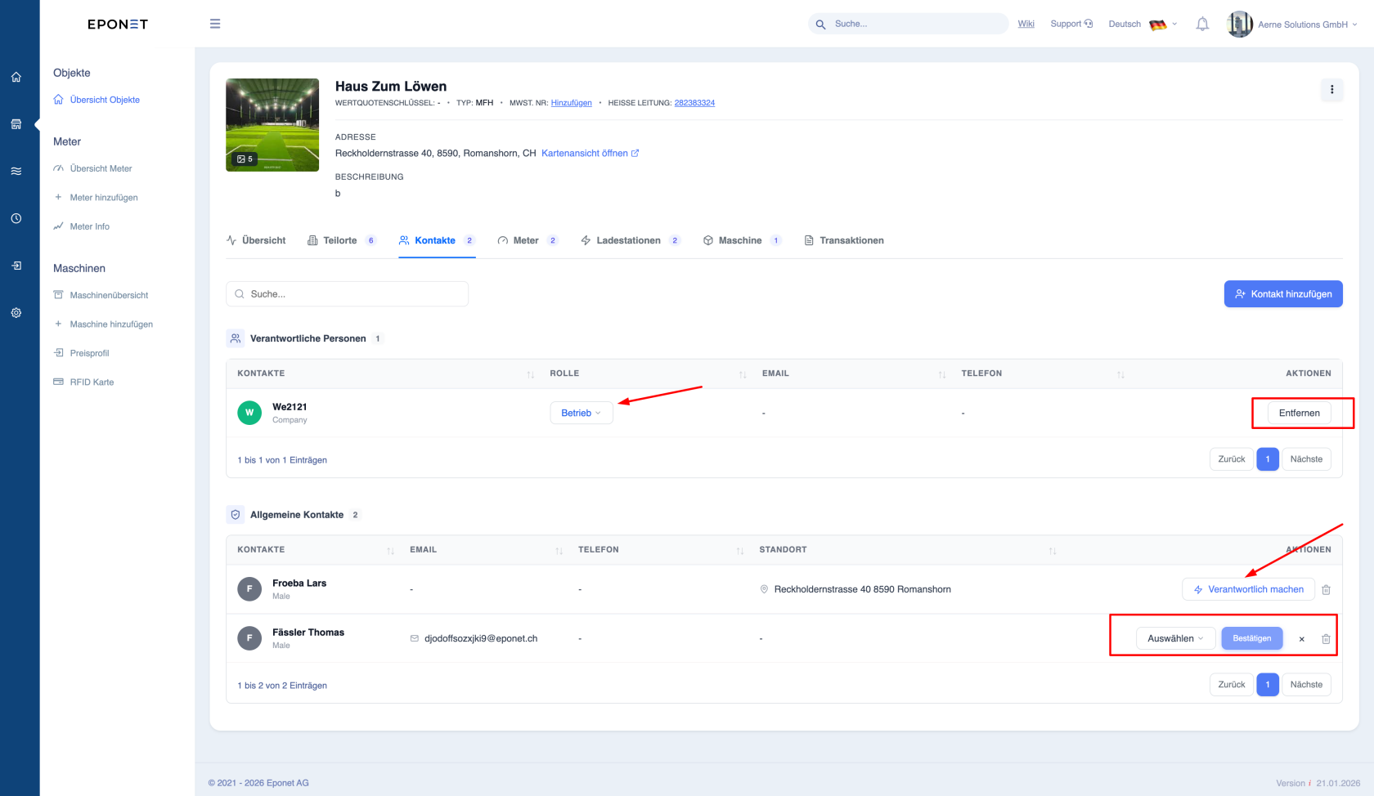Select the objects store icon in rail
The image size is (1374, 796).
[16, 124]
